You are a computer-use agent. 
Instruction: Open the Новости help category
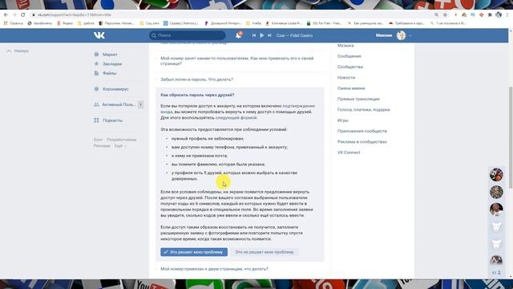pyautogui.click(x=346, y=78)
